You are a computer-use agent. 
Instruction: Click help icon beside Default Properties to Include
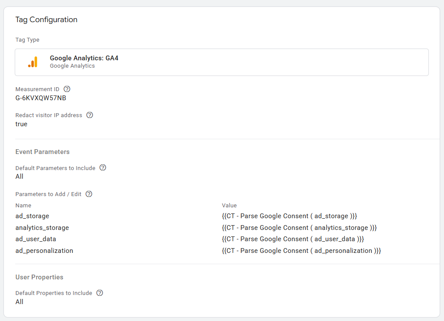click(99, 293)
